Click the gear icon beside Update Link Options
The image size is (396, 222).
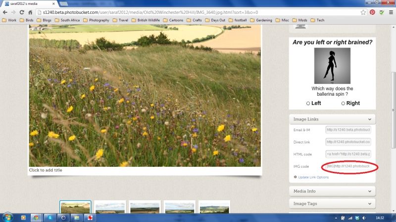(295, 177)
